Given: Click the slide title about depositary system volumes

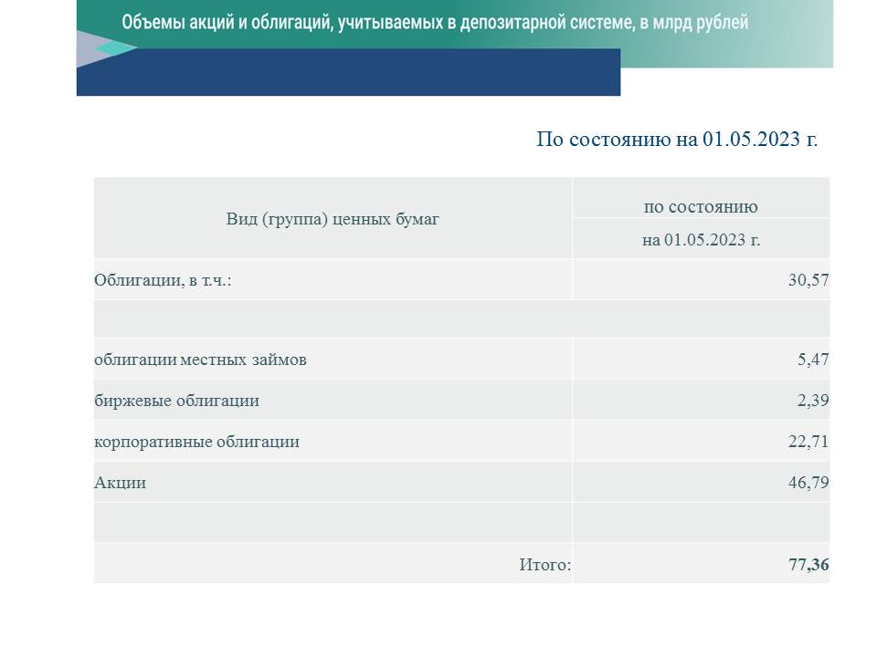Looking at the screenshot, I should click(435, 22).
